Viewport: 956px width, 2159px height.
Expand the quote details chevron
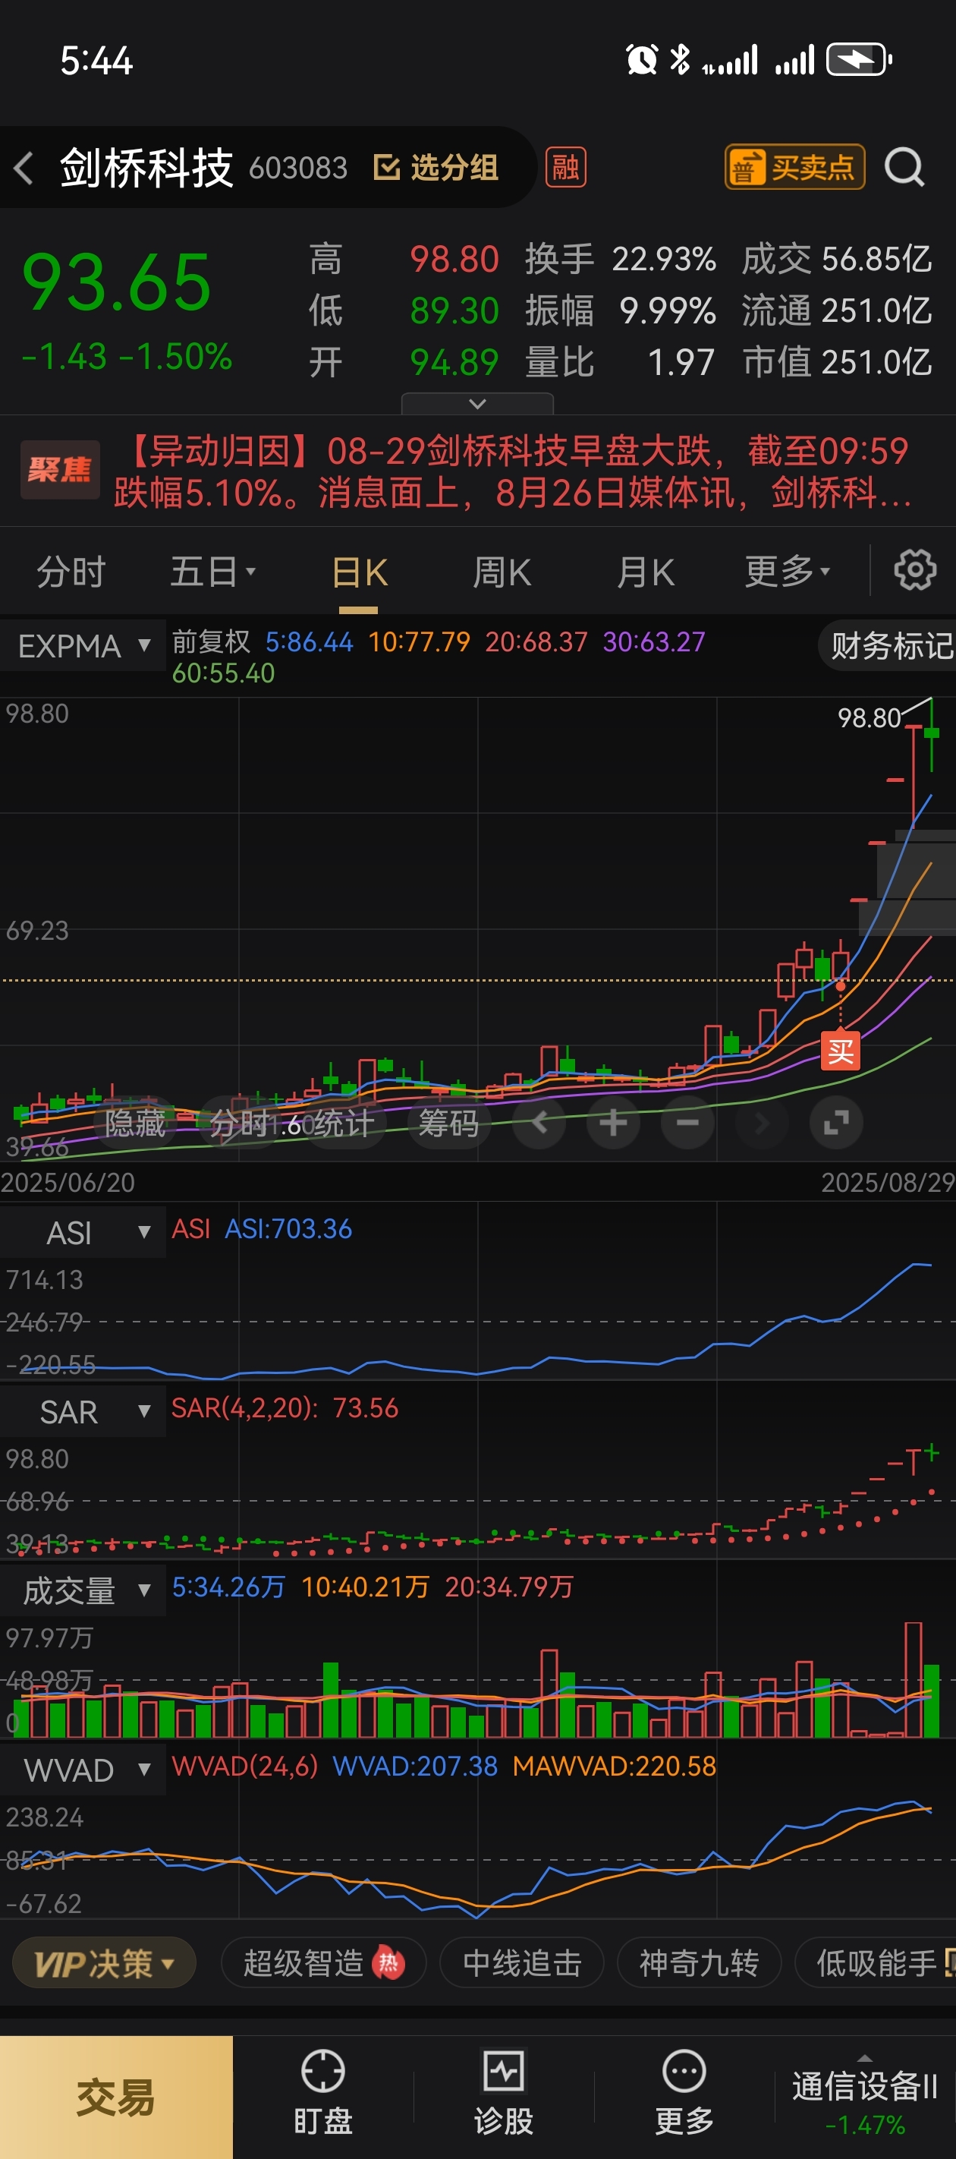477,404
